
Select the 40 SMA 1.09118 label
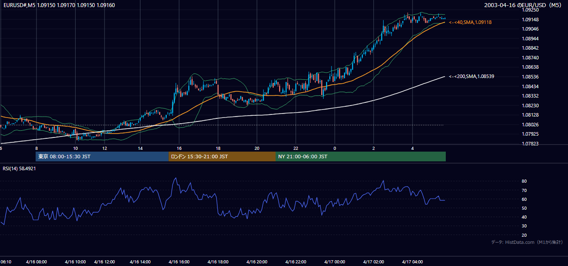click(470, 22)
